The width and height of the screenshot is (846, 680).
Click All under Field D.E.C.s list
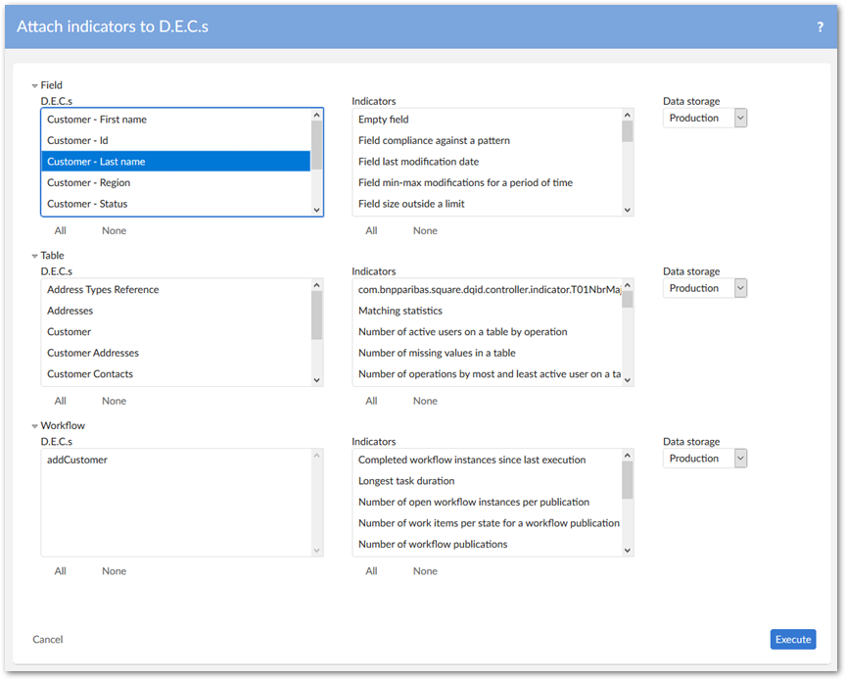coord(61,231)
